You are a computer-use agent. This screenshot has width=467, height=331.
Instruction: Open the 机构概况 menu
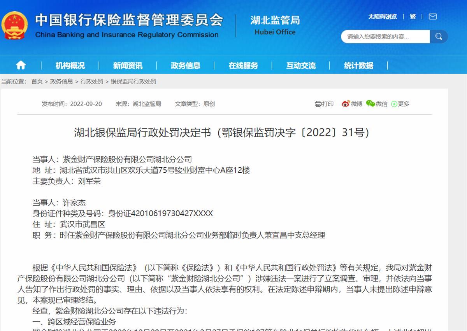click(70, 65)
